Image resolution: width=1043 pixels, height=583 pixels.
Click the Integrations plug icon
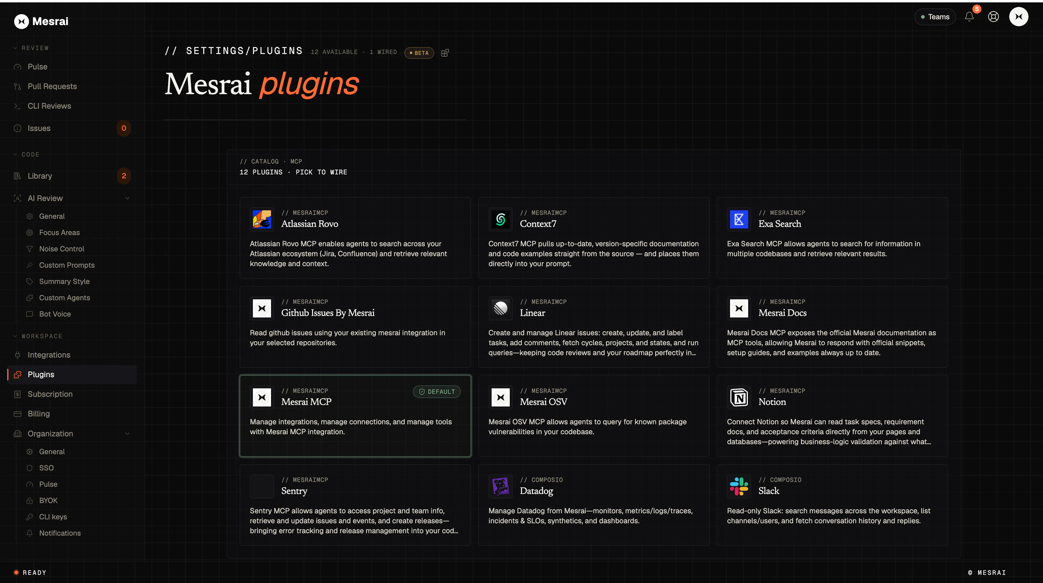pyautogui.click(x=18, y=355)
